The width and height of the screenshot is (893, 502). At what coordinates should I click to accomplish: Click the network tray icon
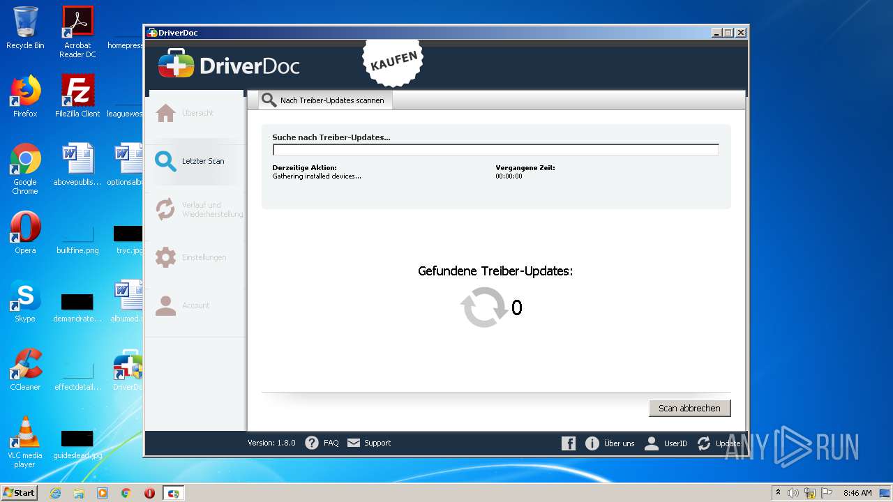coord(810,493)
